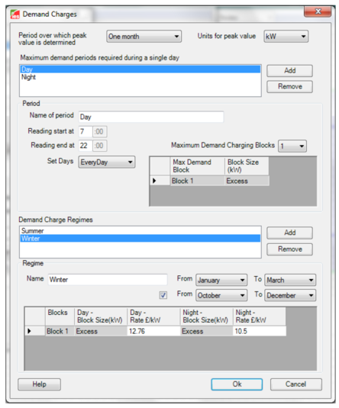This screenshot has width=339, height=408.
Task: Add a new demand charge regime
Action: pyautogui.click(x=289, y=233)
